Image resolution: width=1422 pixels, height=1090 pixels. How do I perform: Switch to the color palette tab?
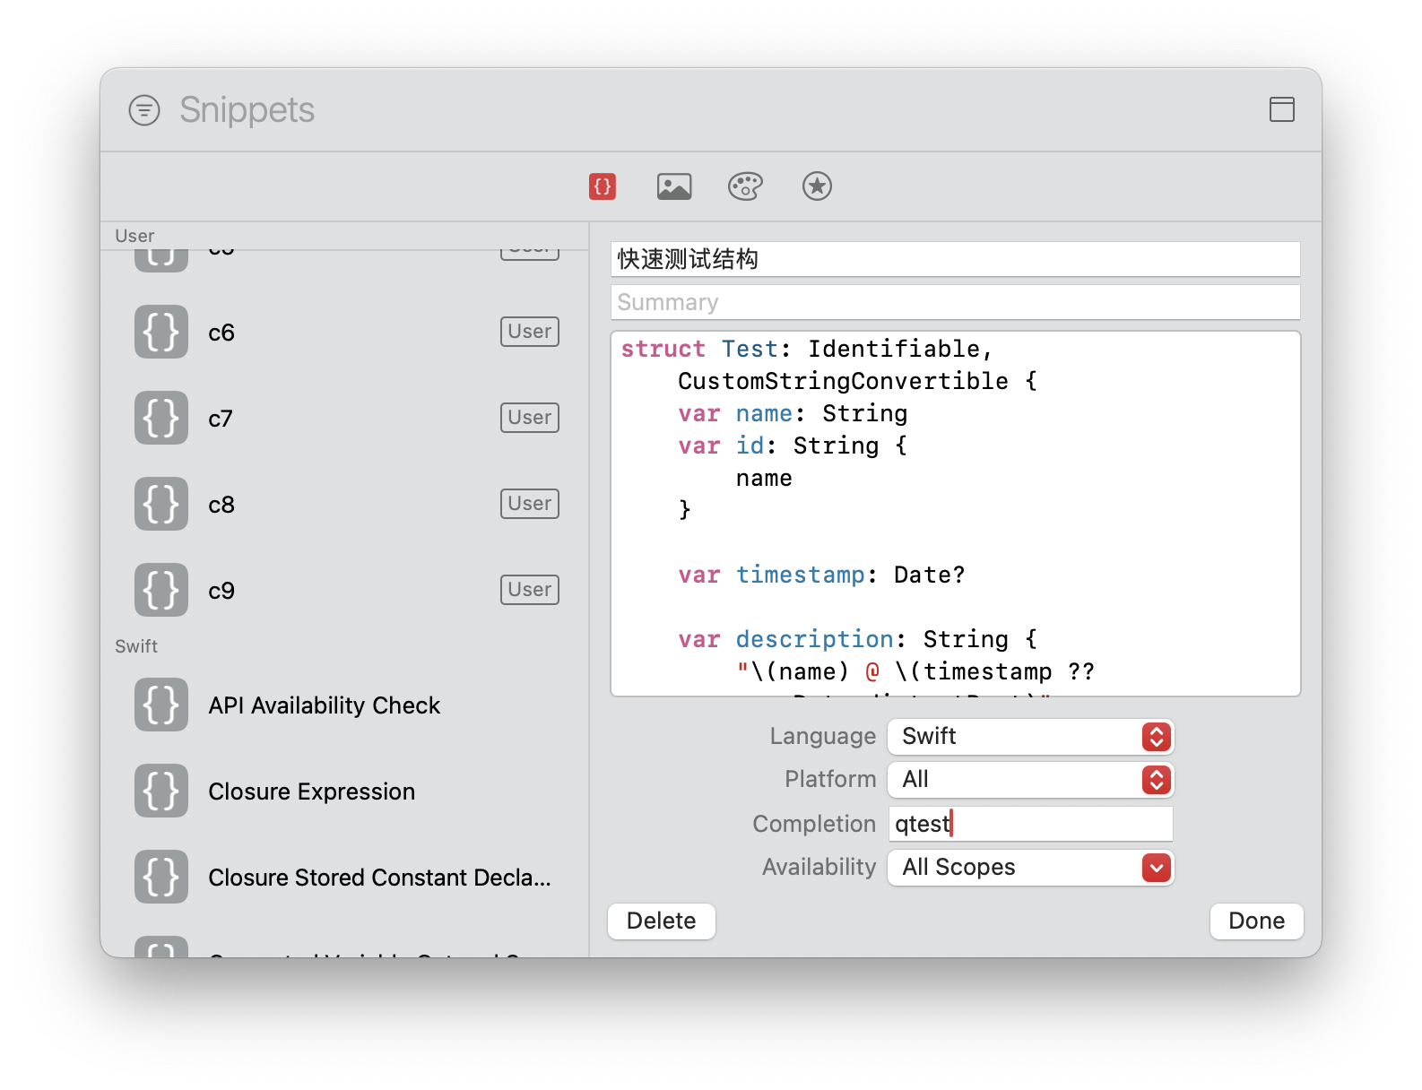click(745, 186)
